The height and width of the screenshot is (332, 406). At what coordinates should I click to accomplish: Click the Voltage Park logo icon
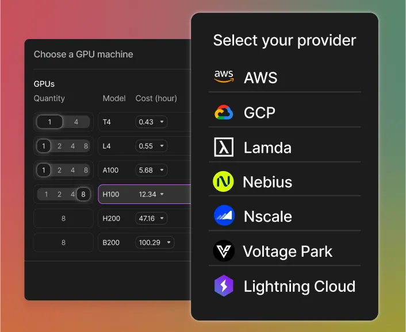pos(224,251)
